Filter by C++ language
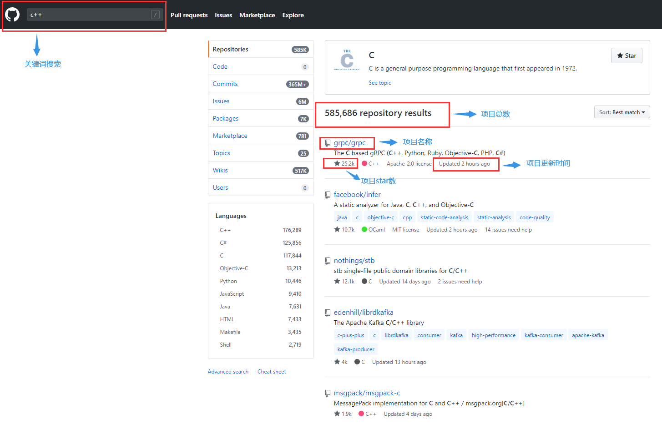The image size is (662, 424). (x=261, y=230)
